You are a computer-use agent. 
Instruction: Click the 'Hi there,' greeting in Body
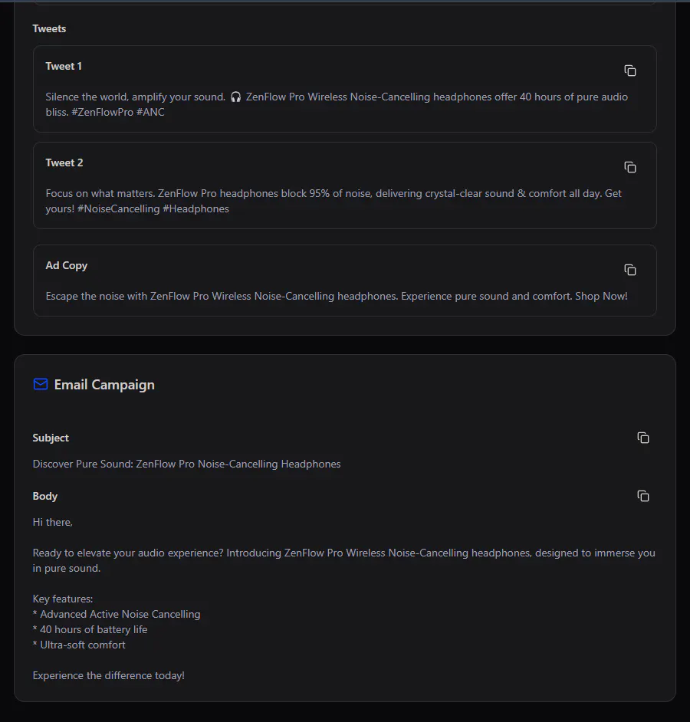pyautogui.click(x=52, y=522)
